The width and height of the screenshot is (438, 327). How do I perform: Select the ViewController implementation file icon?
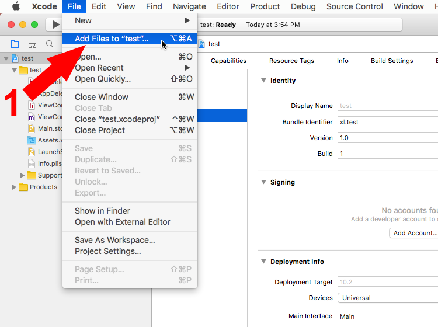pos(32,117)
